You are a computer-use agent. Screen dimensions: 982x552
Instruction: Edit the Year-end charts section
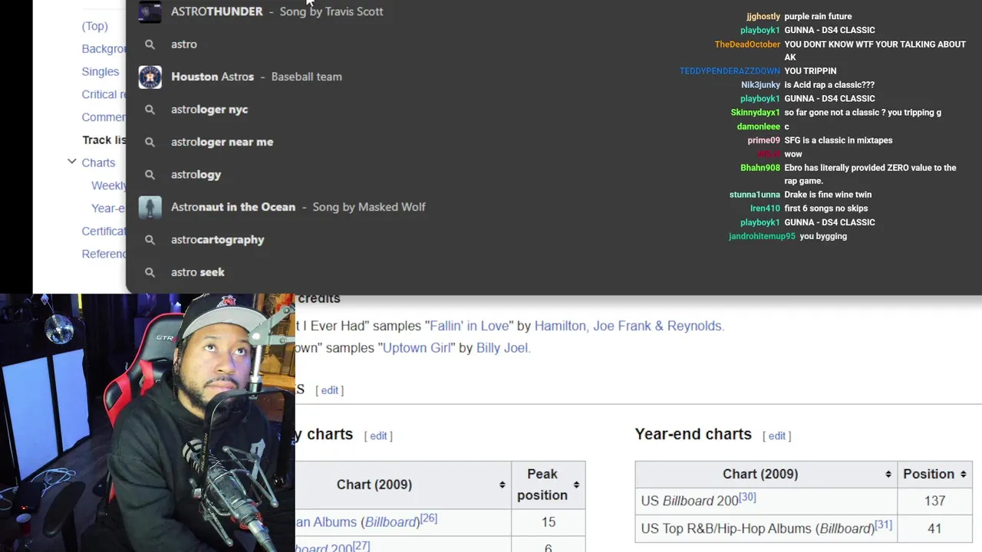click(777, 435)
